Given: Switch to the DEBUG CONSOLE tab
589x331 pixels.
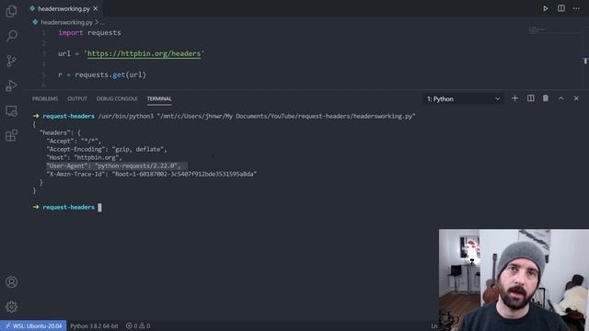Looking at the screenshot, I should tap(117, 98).
